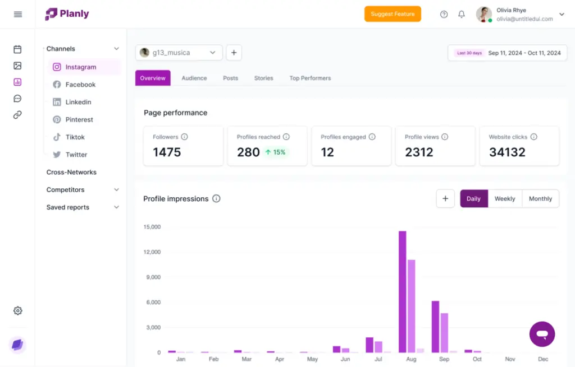The height and width of the screenshot is (367, 575).
Task: Click the help question mark icon
Action: [444, 14]
